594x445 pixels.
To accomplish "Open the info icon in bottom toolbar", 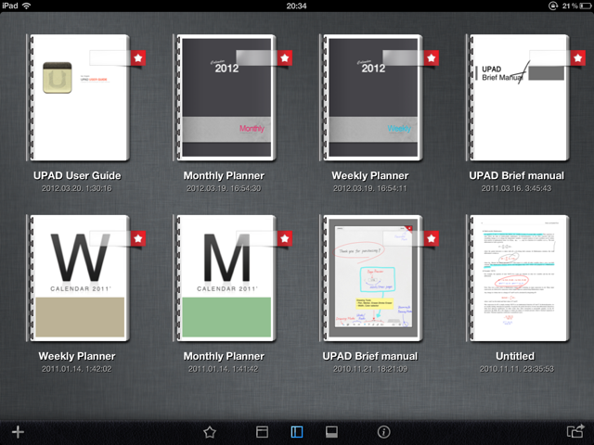I will [383, 432].
